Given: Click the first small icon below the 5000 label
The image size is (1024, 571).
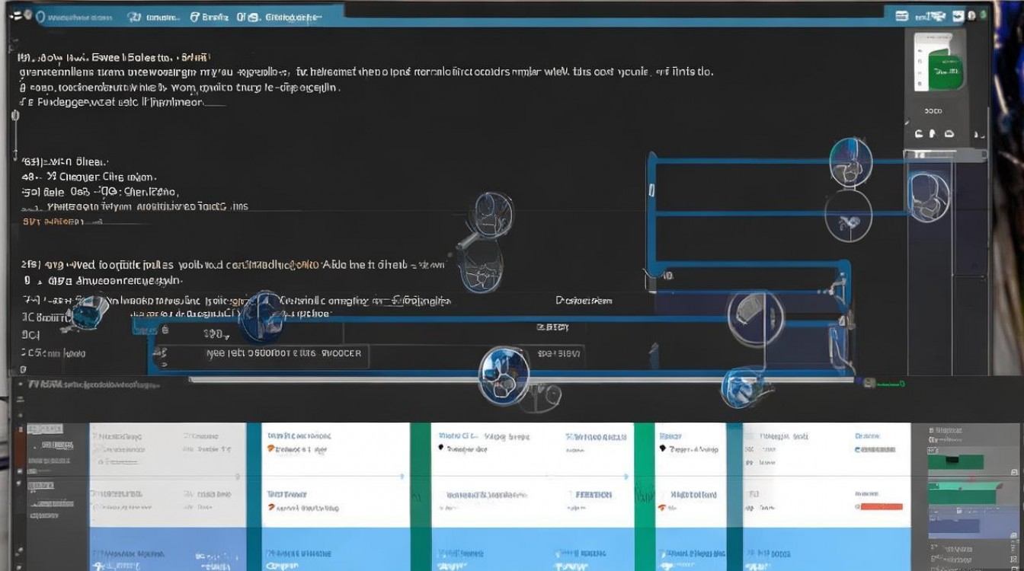Looking at the screenshot, I should point(919,133).
